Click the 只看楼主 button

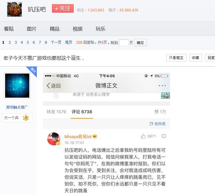click(x=176, y=58)
